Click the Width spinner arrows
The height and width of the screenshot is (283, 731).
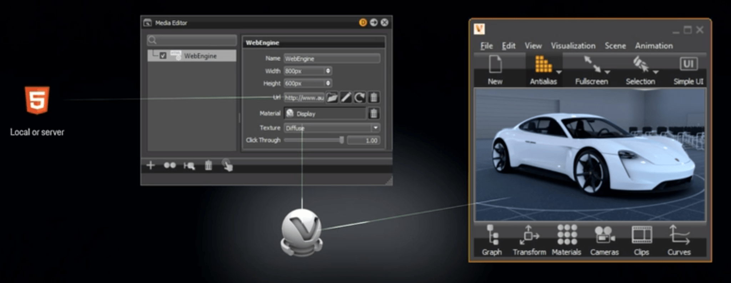(x=328, y=71)
